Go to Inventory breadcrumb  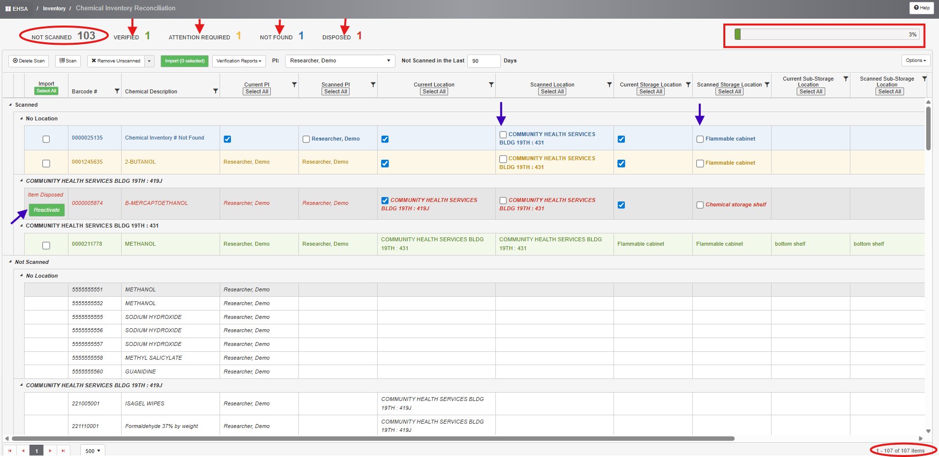(54, 8)
